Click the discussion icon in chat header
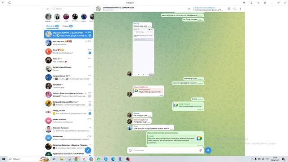 (x=229, y=9)
